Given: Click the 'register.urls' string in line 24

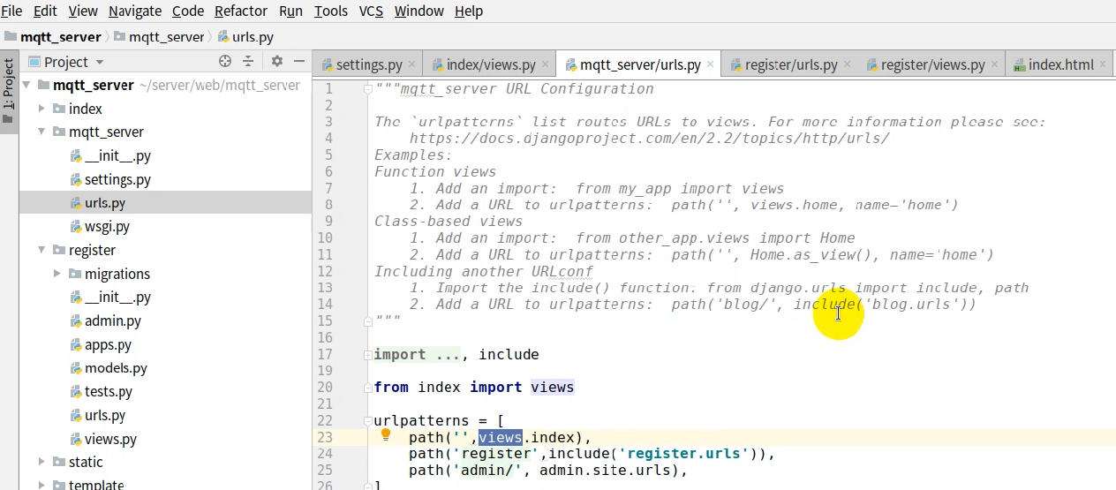Looking at the screenshot, I should 683,454.
